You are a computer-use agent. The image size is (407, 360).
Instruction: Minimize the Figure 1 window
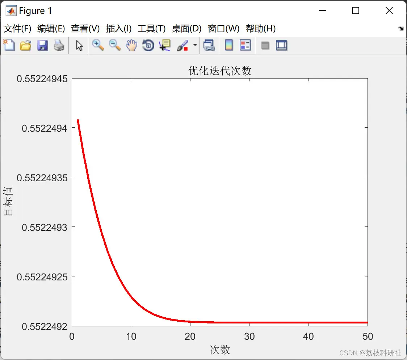point(322,10)
